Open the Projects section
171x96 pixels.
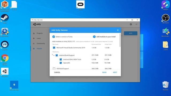pyautogui.click(x=40, y=33)
